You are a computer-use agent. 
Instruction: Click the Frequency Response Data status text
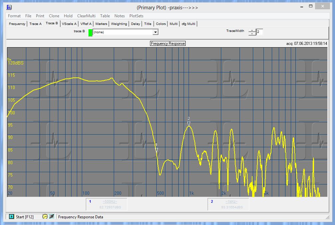coord(81,217)
